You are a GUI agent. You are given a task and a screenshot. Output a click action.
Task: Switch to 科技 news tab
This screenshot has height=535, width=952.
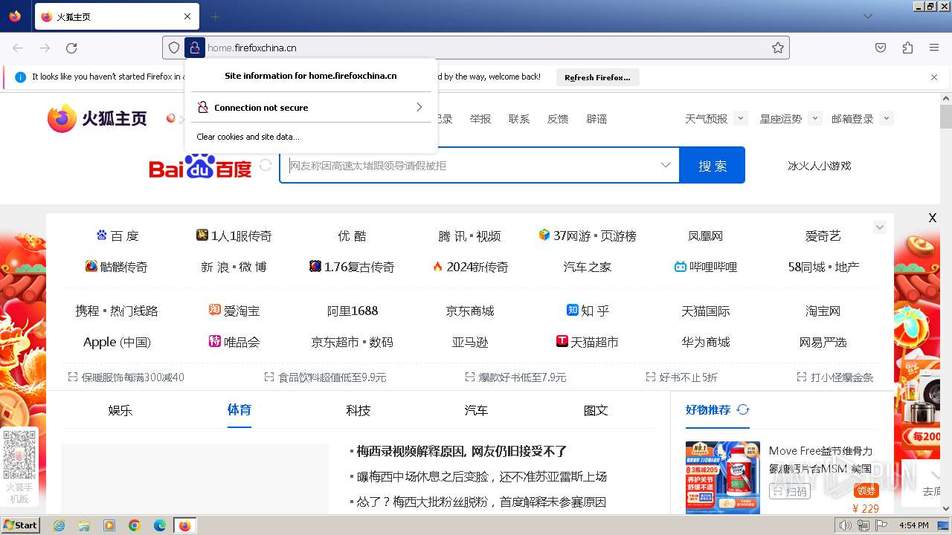click(358, 410)
